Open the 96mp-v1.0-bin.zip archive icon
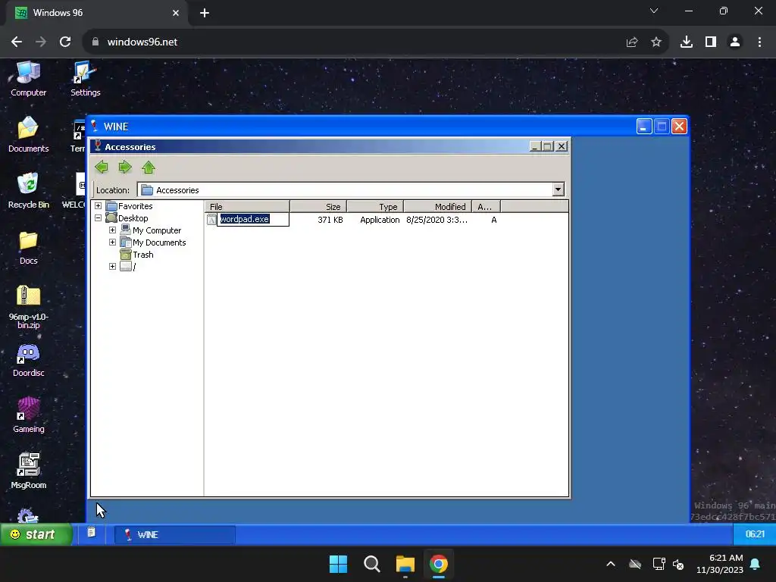Image resolution: width=776 pixels, height=582 pixels. tap(28, 307)
